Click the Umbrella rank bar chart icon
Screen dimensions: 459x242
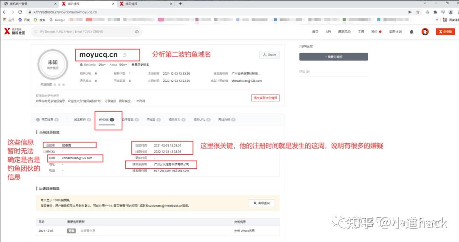pos(81,64)
